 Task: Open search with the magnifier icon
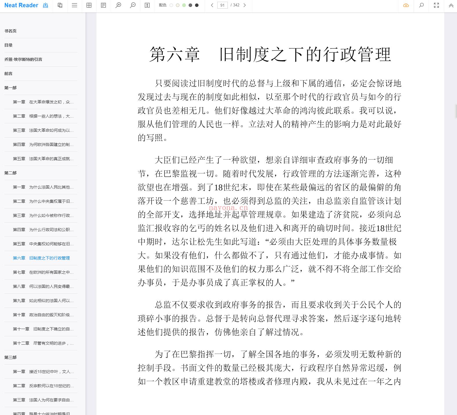coord(421,5)
